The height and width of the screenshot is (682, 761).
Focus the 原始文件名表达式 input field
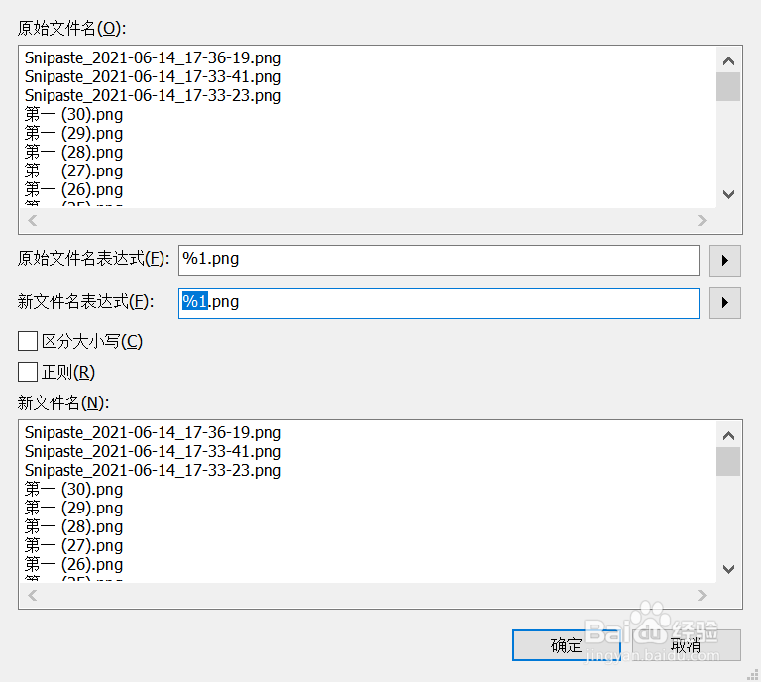pos(439,260)
